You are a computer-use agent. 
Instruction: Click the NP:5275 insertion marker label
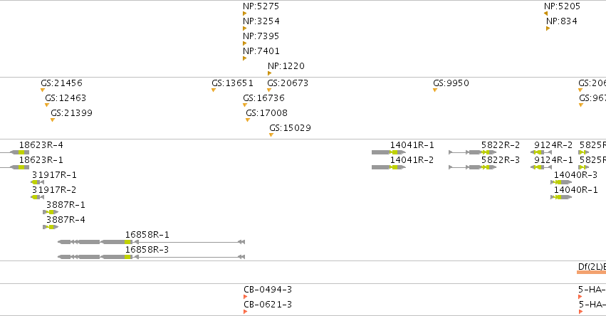tap(261, 6)
